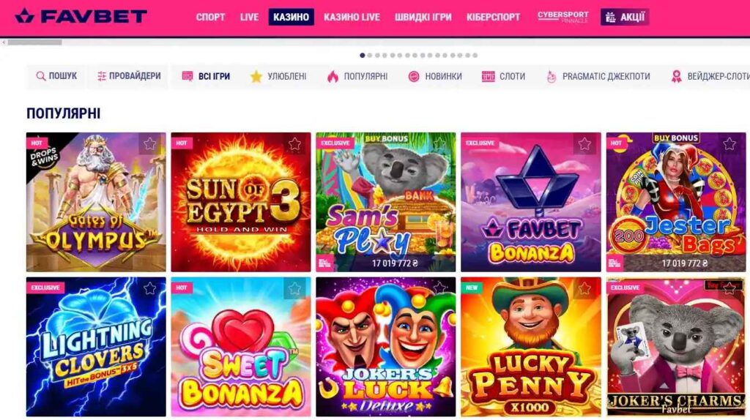
Task: Toggle favorite star on Sun of Egypt 3
Action: point(294,144)
